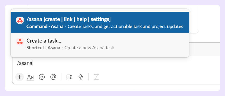Open the plus attachments button
The width and height of the screenshot is (225, 96).
tap(19, 77)
